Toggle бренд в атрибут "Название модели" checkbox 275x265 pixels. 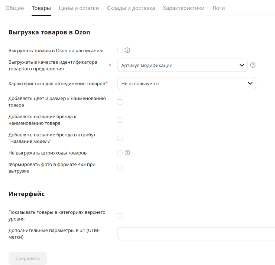click(x=120, y=138)
